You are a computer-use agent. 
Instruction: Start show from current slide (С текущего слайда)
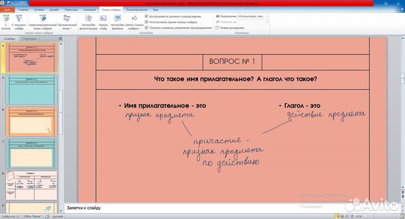click(19, 22)
